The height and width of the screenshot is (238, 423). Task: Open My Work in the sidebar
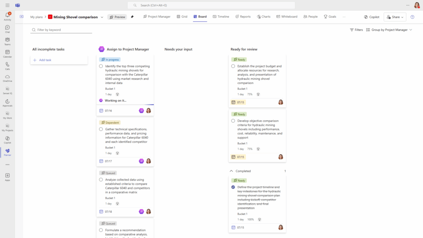7,115
